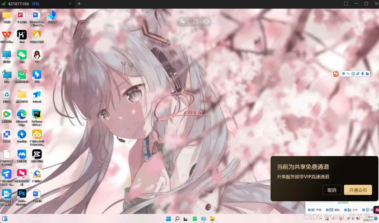379x223 pixels.
Task: Click the Sogou S input method logo
Action: coord(335,74)
